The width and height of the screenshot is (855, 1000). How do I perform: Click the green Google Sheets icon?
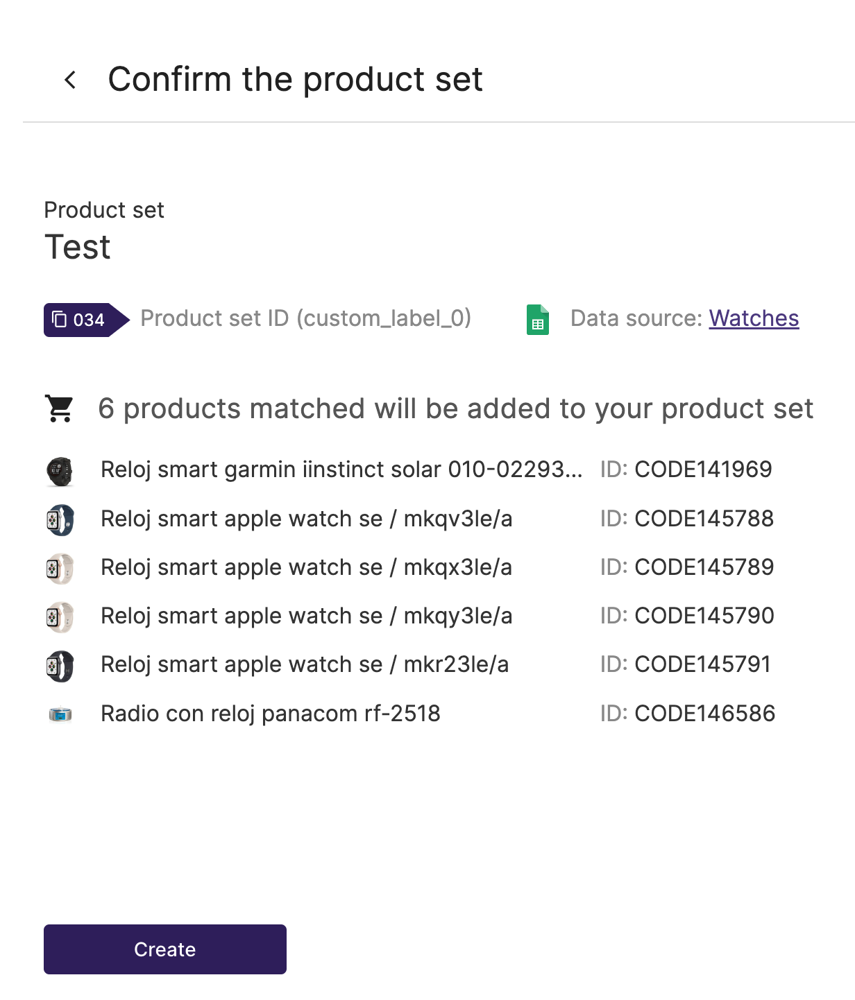538,320
